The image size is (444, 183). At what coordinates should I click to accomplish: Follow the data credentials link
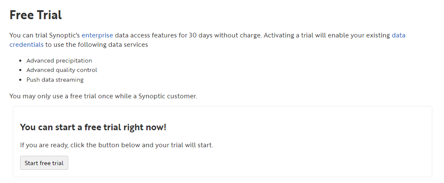point(26,44)
